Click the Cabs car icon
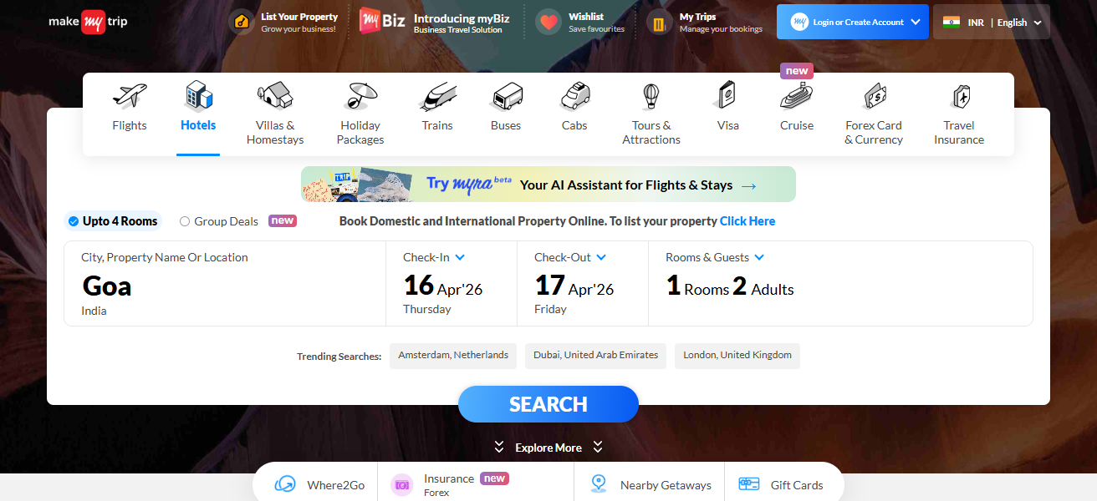This screenshot has width=1097, height=501. click(574, 96)
